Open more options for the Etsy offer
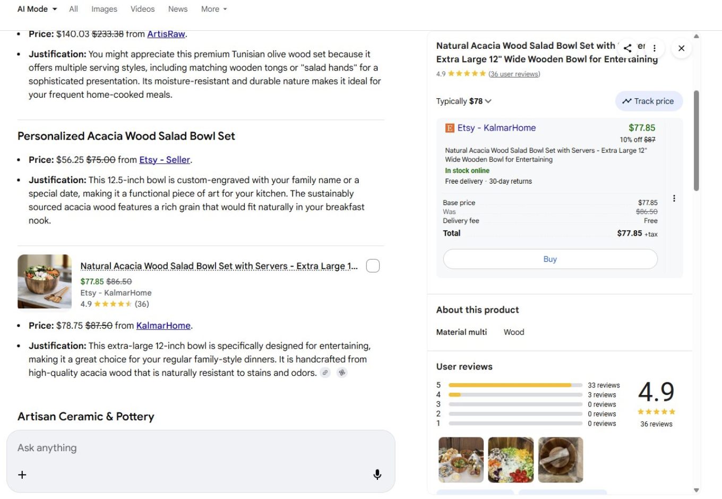The image size is (722, 499). click(x=674, y=199)
